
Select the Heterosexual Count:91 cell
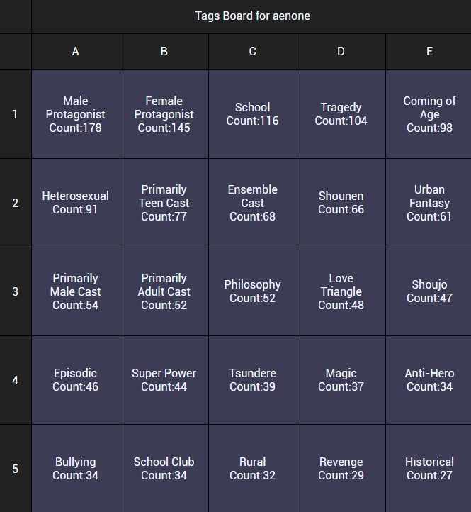[76, 203]
